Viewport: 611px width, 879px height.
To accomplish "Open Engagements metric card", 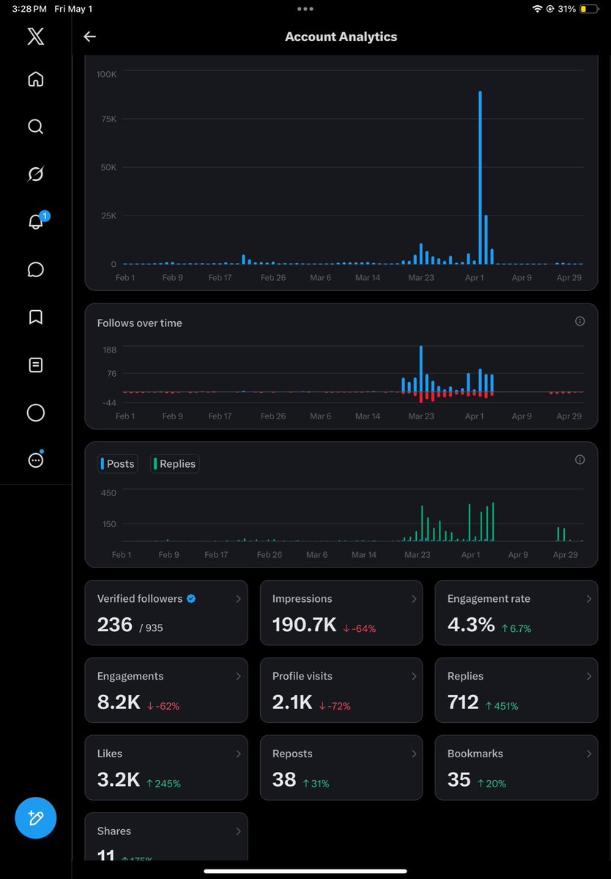I will click(x=166, y=690).
